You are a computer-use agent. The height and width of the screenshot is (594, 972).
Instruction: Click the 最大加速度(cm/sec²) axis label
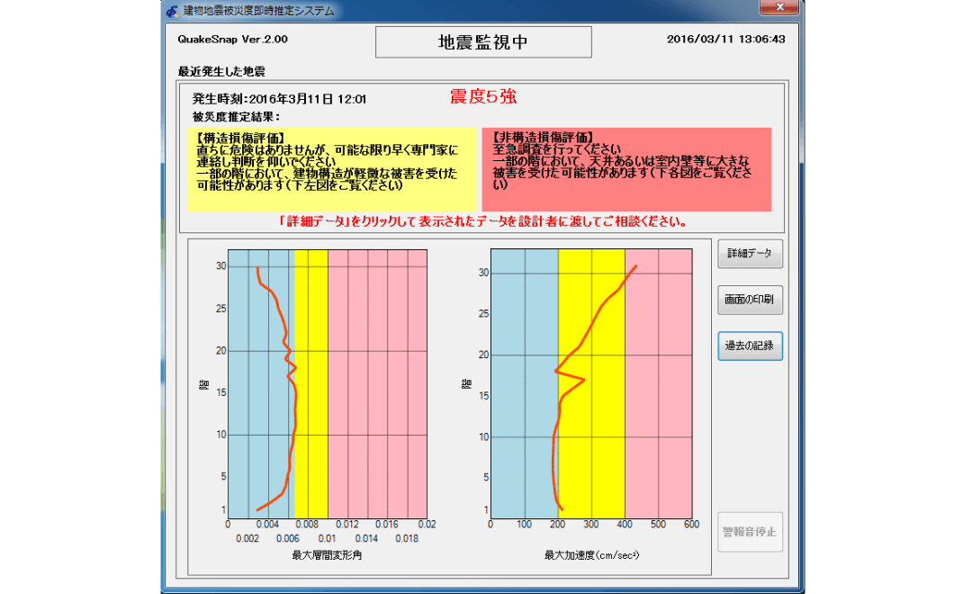(591, 555)
